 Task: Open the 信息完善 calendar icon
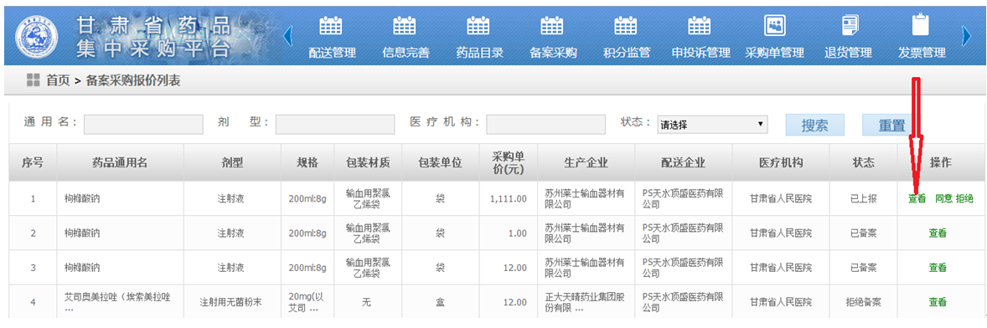pos(405,26)
